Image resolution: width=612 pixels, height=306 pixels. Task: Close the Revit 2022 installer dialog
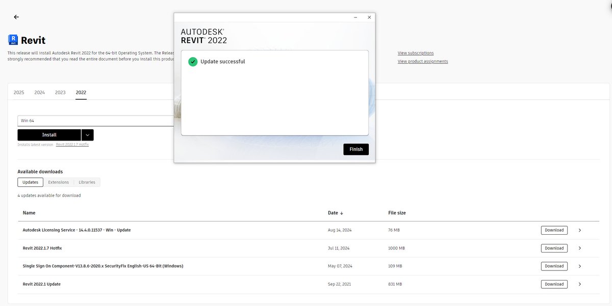pos(369,17)
